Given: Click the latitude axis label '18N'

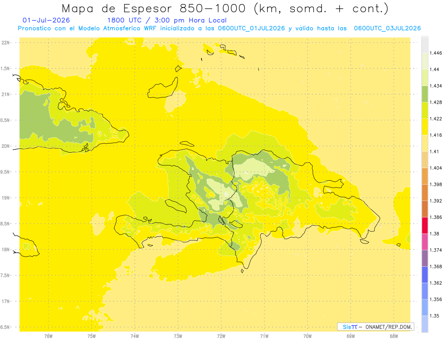Looking at the screenshot, I should click(6, 250).
